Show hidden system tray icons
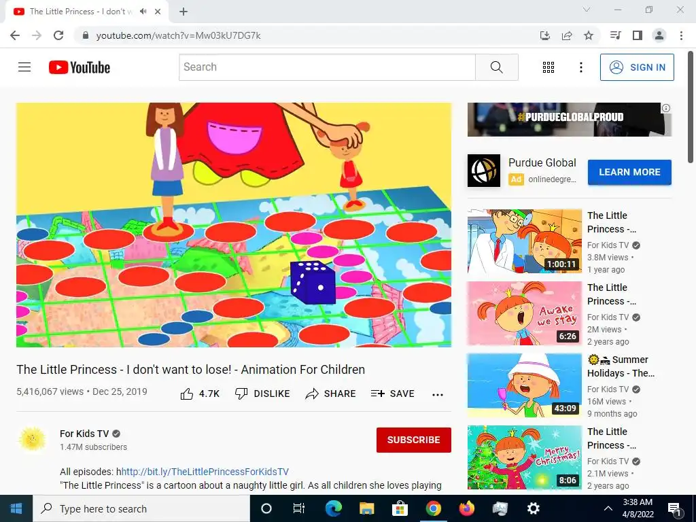Image resolution: width=696 pixels, height=522 pixels. (608, 508)
